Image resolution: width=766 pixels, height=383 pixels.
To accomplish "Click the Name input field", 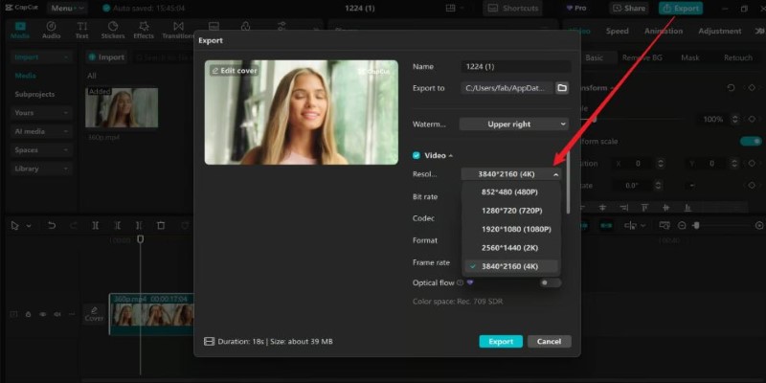I will (x=515, y=67).
